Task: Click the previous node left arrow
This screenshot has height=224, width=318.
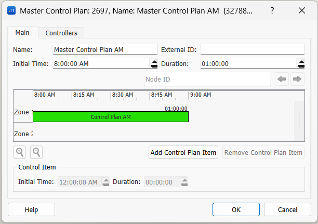Action: click(282, 79)
